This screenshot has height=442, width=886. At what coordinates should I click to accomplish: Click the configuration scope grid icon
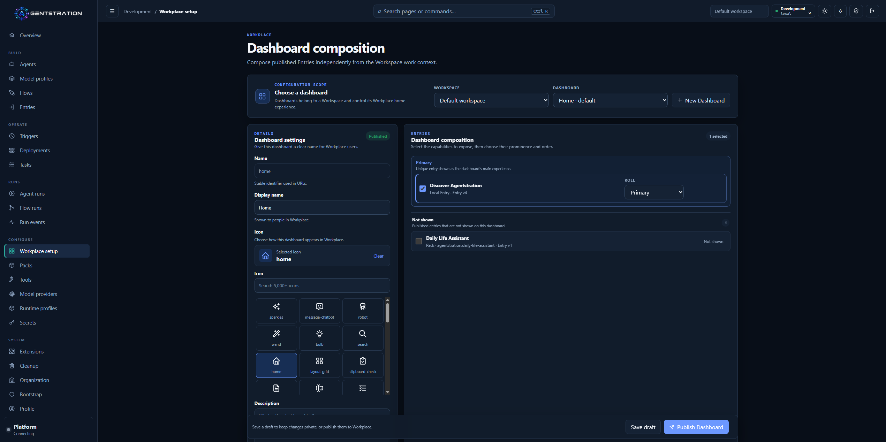coord(263,96)
